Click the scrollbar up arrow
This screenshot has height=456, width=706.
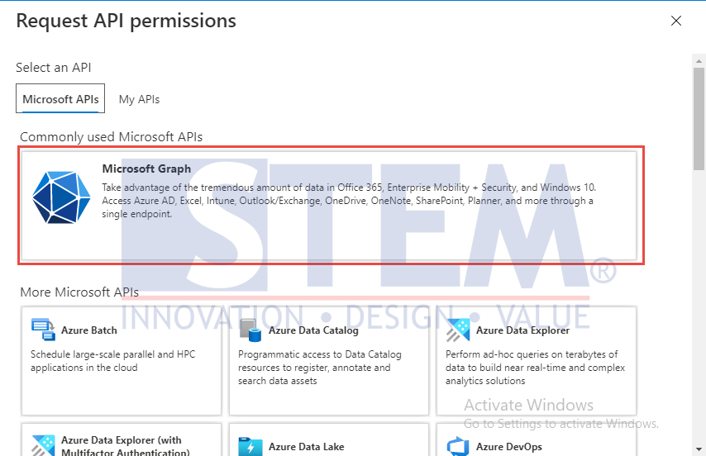click(699, 60)
